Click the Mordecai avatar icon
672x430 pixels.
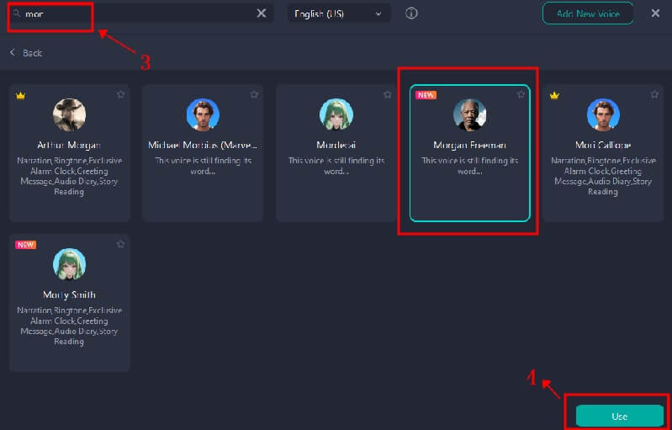click(336, 114)
